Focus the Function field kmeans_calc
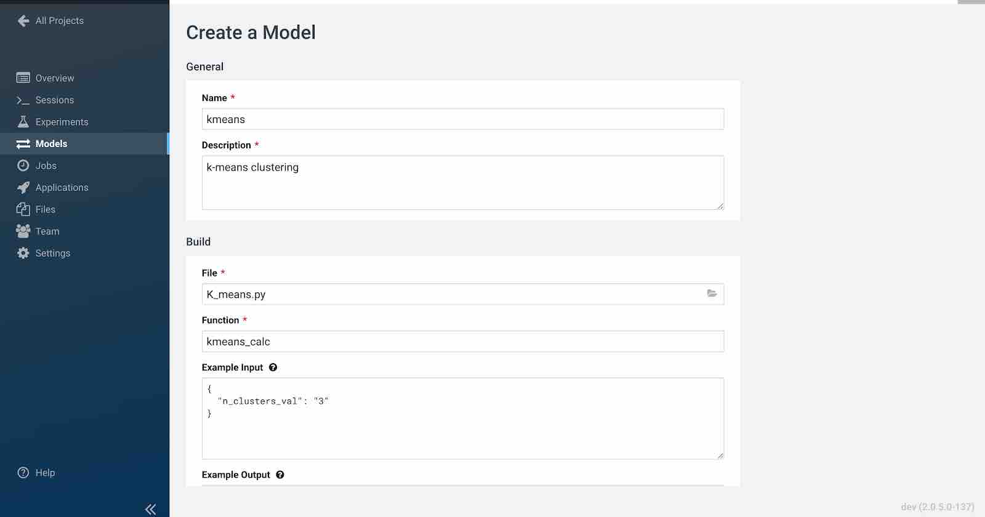 tap(463, 342)
